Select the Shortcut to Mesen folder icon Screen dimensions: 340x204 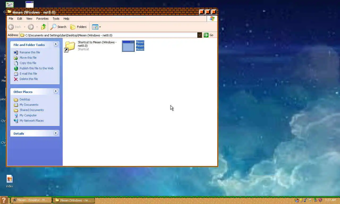70,46
